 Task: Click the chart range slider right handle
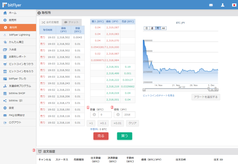(x=216, y=88)
